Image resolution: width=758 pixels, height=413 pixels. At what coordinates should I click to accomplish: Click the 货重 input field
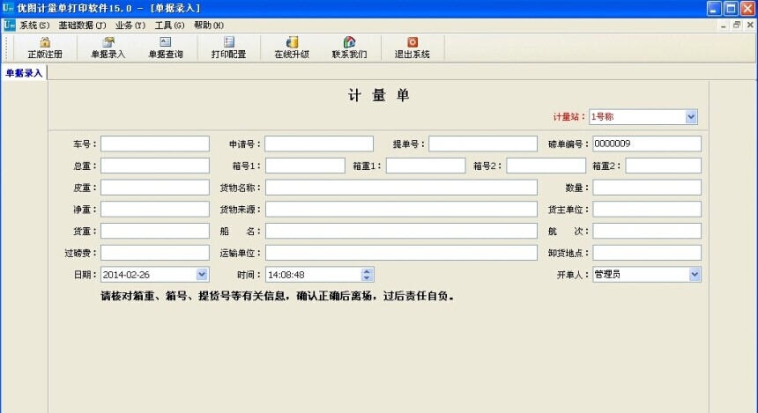coord(155,231)
